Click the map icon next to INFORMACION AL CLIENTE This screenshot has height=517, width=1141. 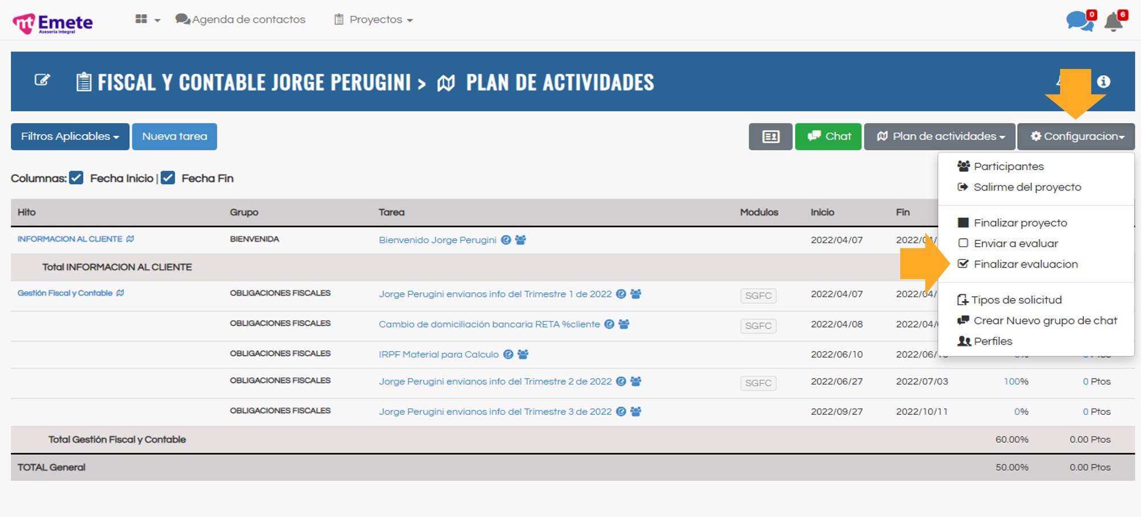(x=130, y=239)
